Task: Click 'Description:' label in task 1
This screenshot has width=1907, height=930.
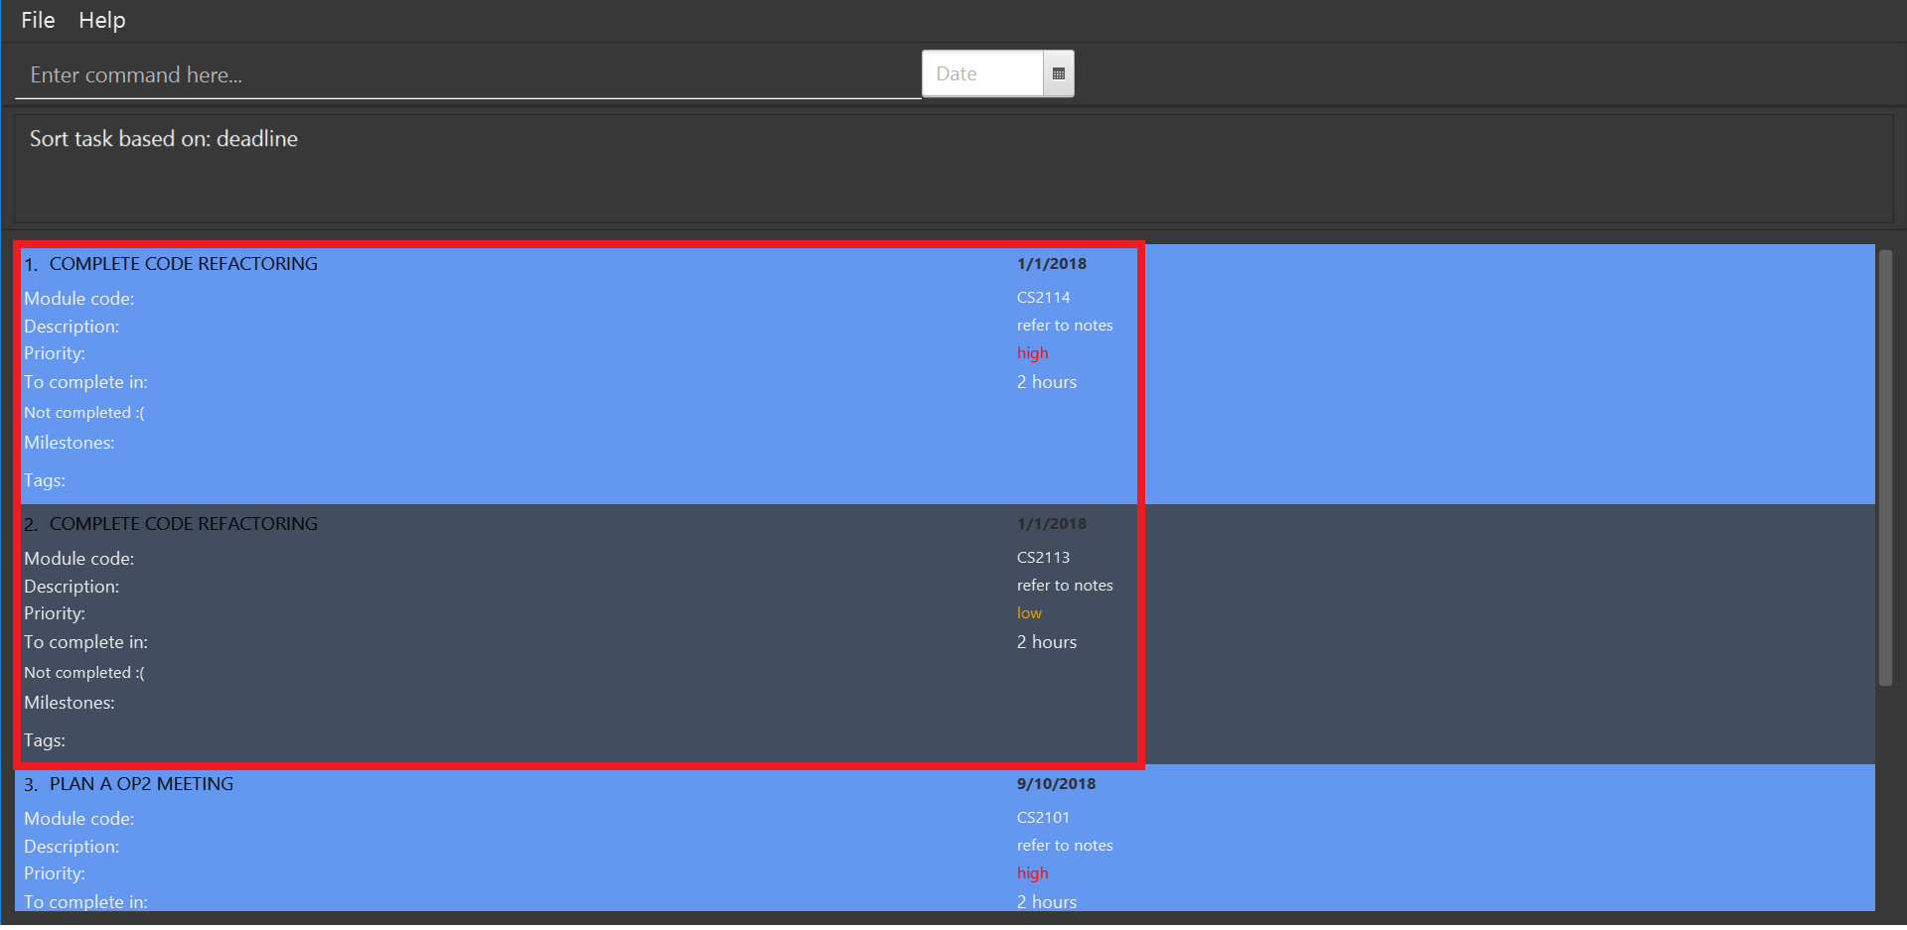Action: coord(72,327)
